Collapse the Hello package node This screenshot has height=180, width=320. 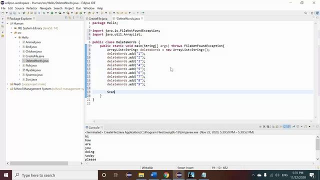(x=15, y=37)
